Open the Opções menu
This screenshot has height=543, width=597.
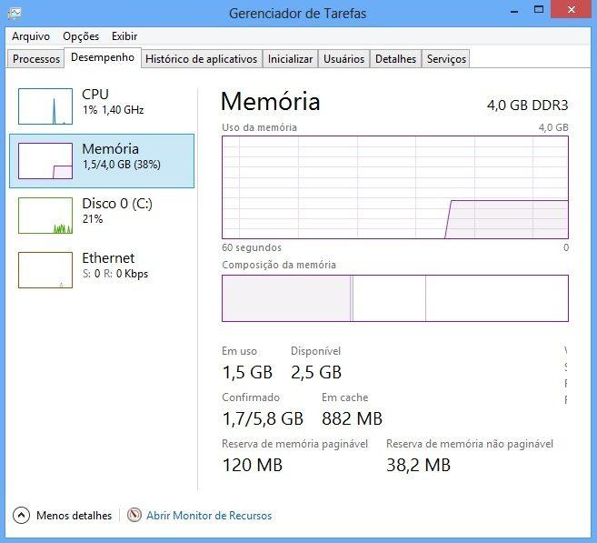[x=81, y=36]
